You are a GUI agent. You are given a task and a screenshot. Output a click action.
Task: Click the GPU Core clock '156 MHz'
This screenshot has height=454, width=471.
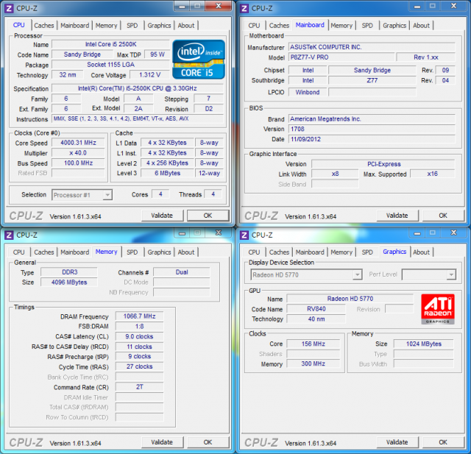[x=314, y=344]
